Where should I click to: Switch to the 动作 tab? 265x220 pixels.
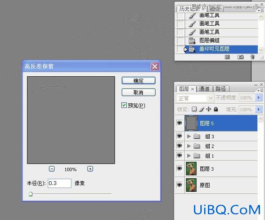pyautogui.click(x=214, y=8)
